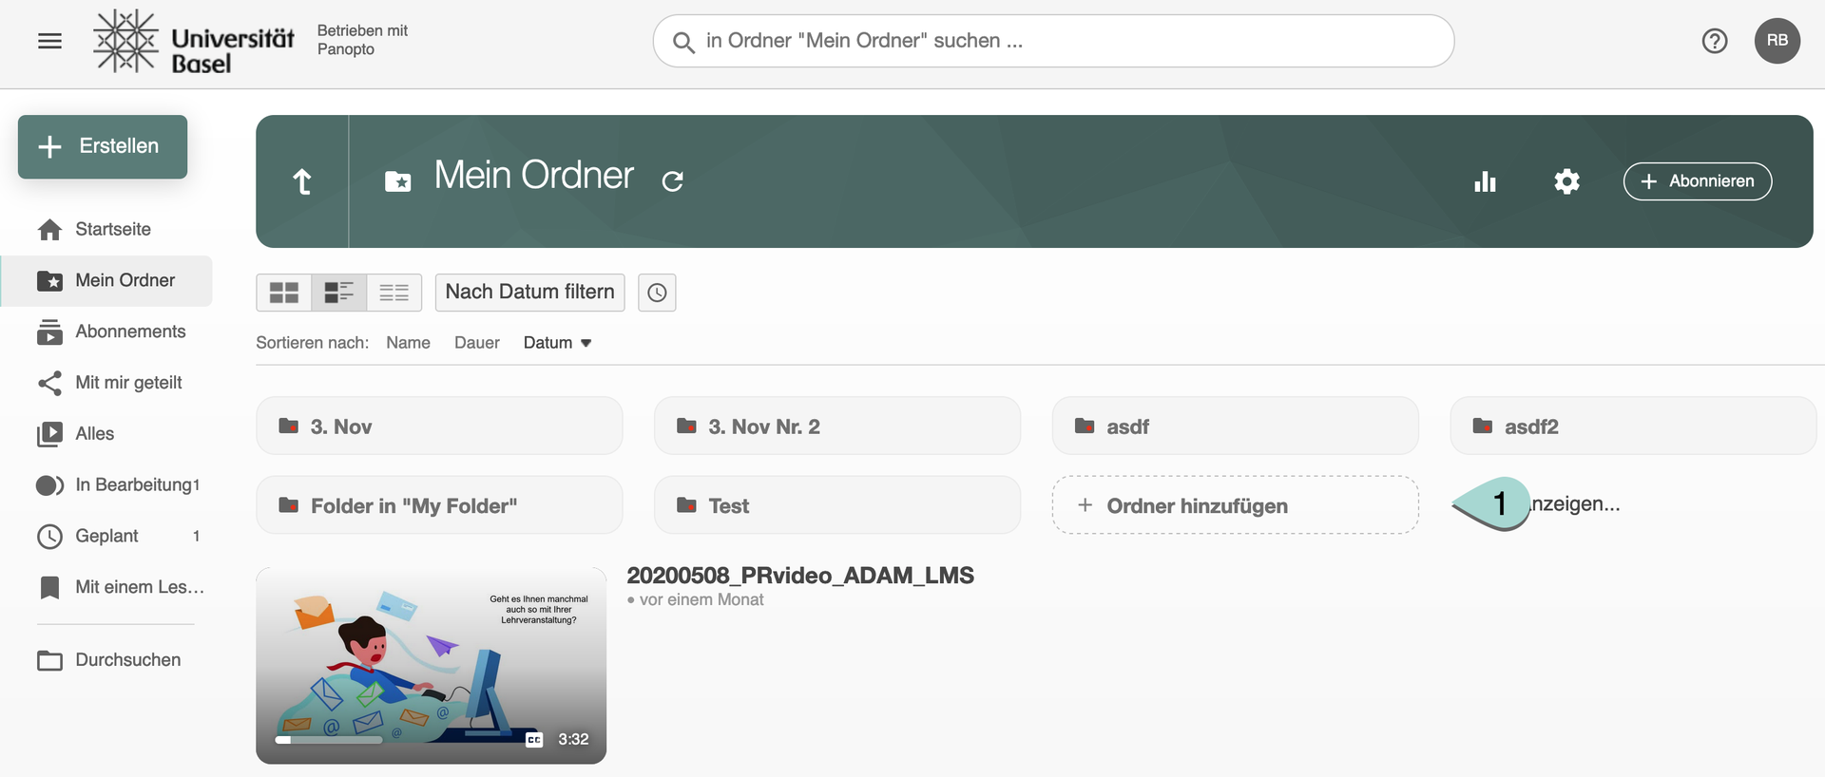Viewport: 1825px width, 777px height.
Task: Click the clock icon next to date filter
Action: coord(657,293)
